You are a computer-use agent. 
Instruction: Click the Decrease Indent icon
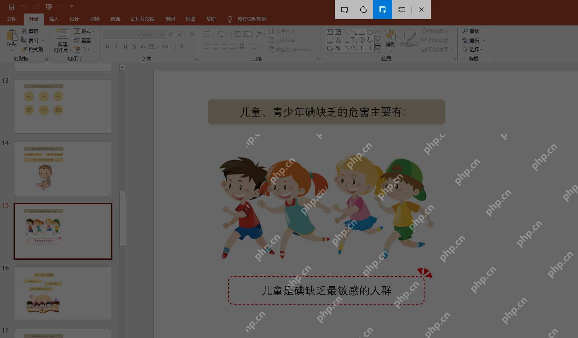coord(237,35)
